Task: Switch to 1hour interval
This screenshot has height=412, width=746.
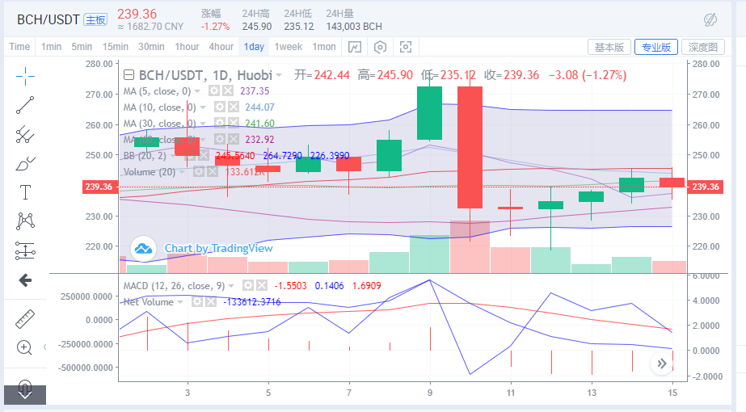Action: [187, 47]
